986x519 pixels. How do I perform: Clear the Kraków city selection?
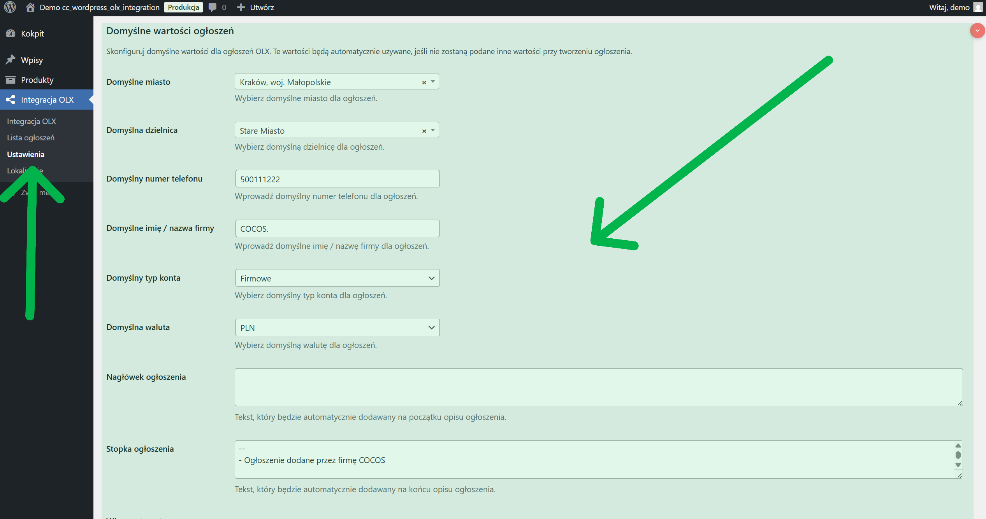point(424,82)
